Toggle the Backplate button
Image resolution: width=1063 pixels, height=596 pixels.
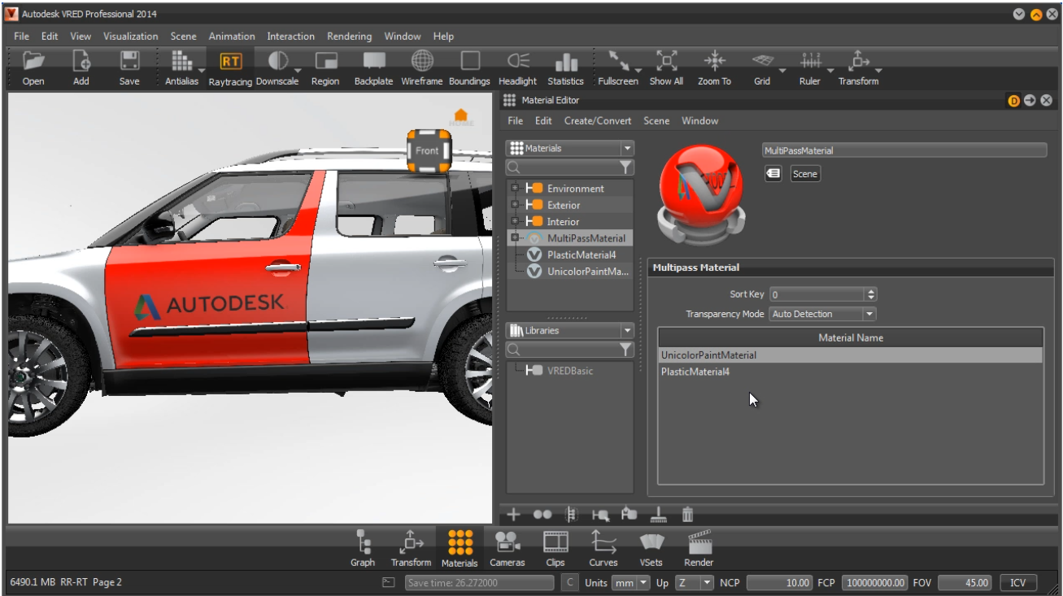click(x=374, y=61)
